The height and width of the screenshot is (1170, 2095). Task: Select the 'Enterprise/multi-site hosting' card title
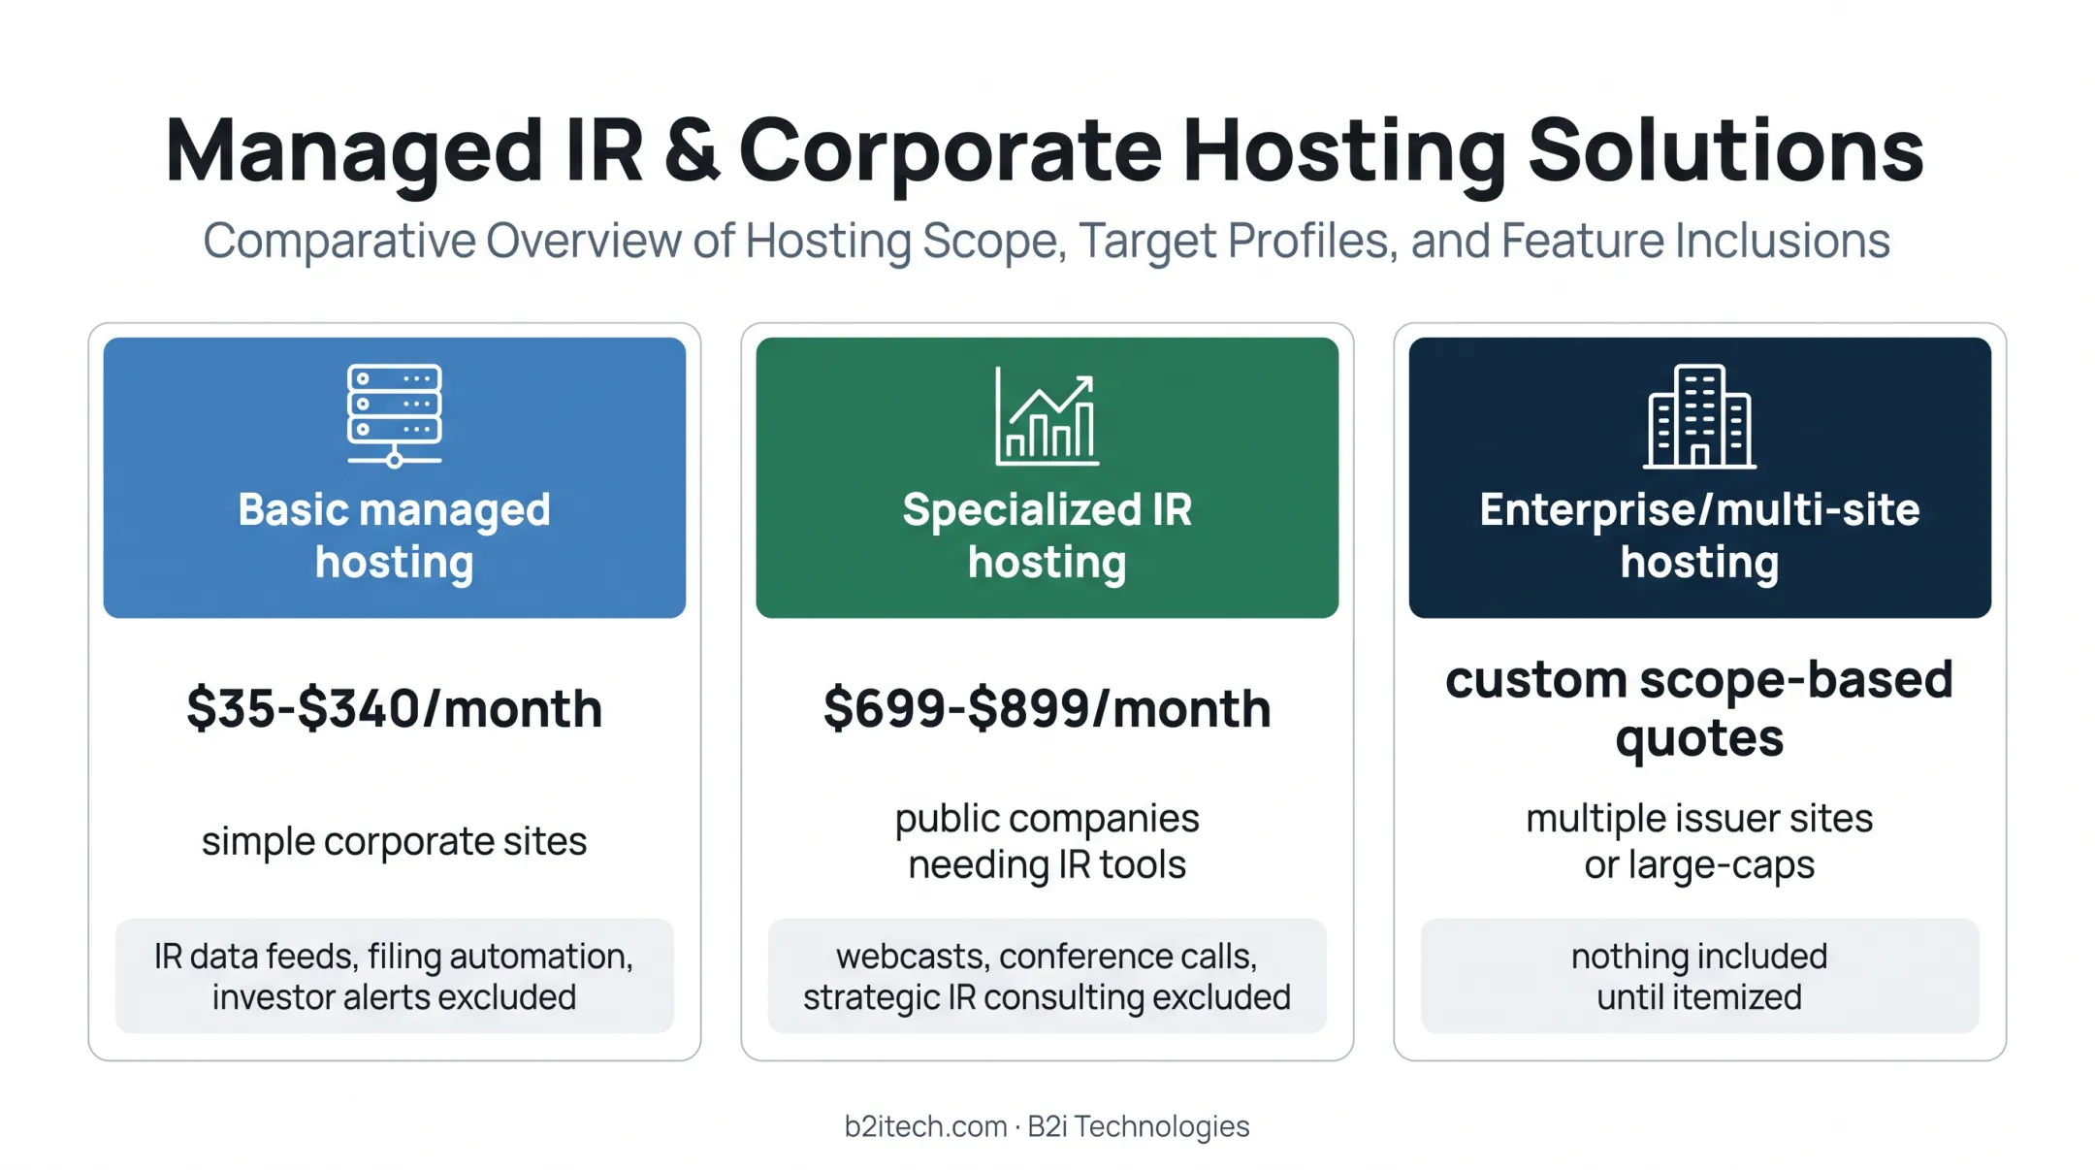[x=1699, y=536]
